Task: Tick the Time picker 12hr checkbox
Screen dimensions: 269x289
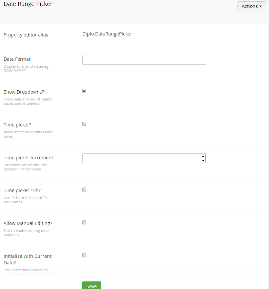Action: (x=84, y=189)
